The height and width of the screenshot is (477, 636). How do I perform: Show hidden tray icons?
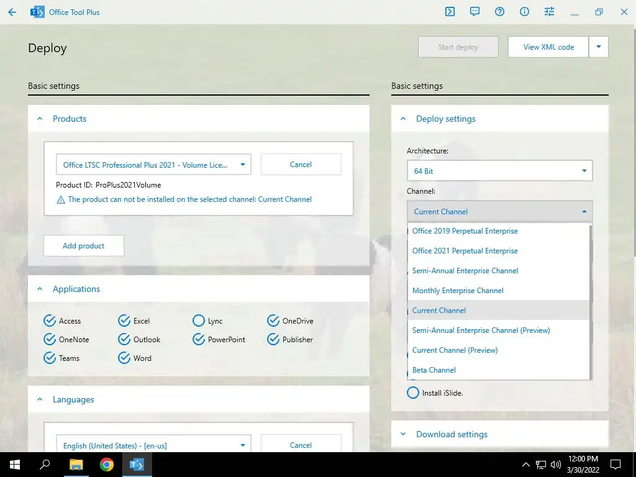pos(525,465)
